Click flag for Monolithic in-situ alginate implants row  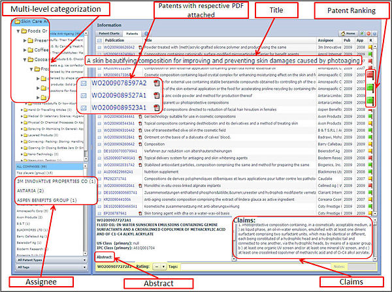[x=370, y=186]
